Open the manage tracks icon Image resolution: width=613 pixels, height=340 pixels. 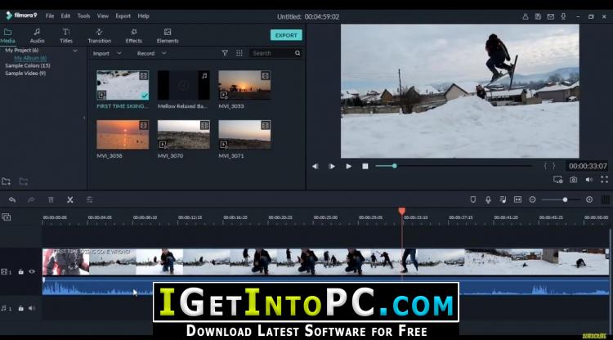(6, 217)
